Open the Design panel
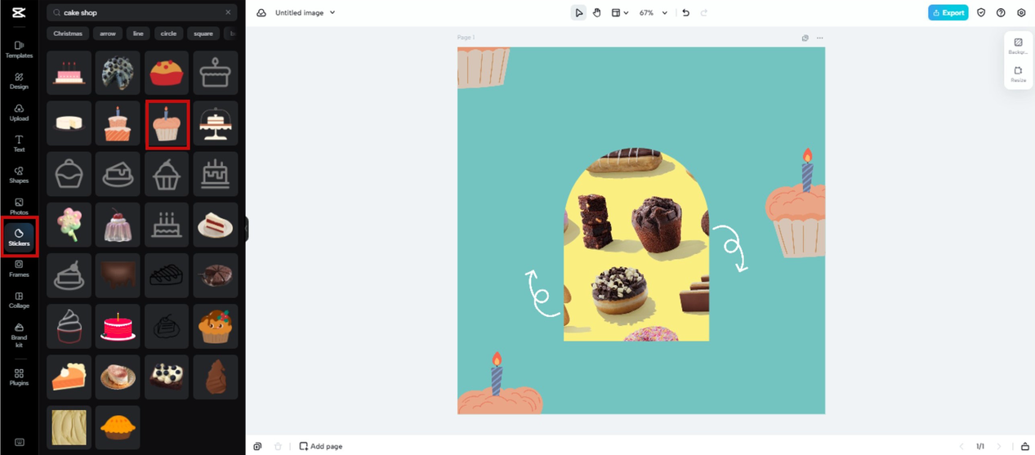The image size is (1035, 455). pyautogui.click(x=19, y=80)
